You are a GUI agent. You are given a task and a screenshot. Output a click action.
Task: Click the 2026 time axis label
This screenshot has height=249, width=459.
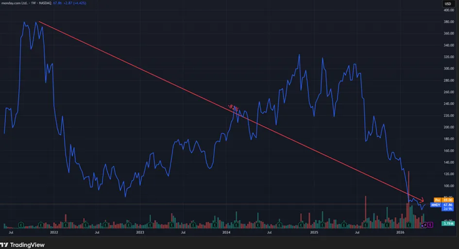(x=400, y=232)
